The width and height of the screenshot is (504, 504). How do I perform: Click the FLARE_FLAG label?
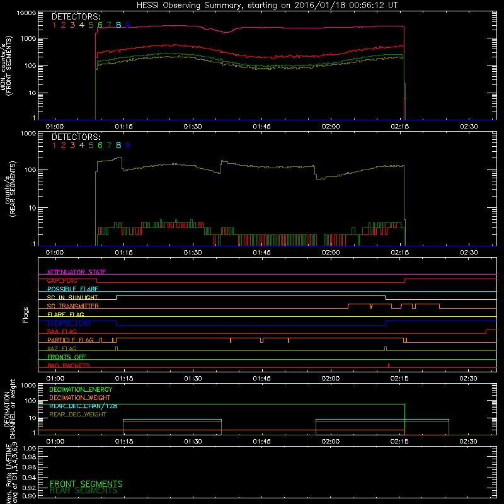coord(66,314)
